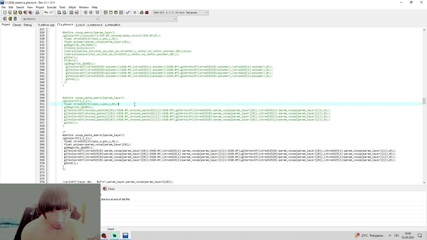Click the Profile Analysis chart icon
The image size is (427, 240).
pyautogui.click(x=142, y=12)
